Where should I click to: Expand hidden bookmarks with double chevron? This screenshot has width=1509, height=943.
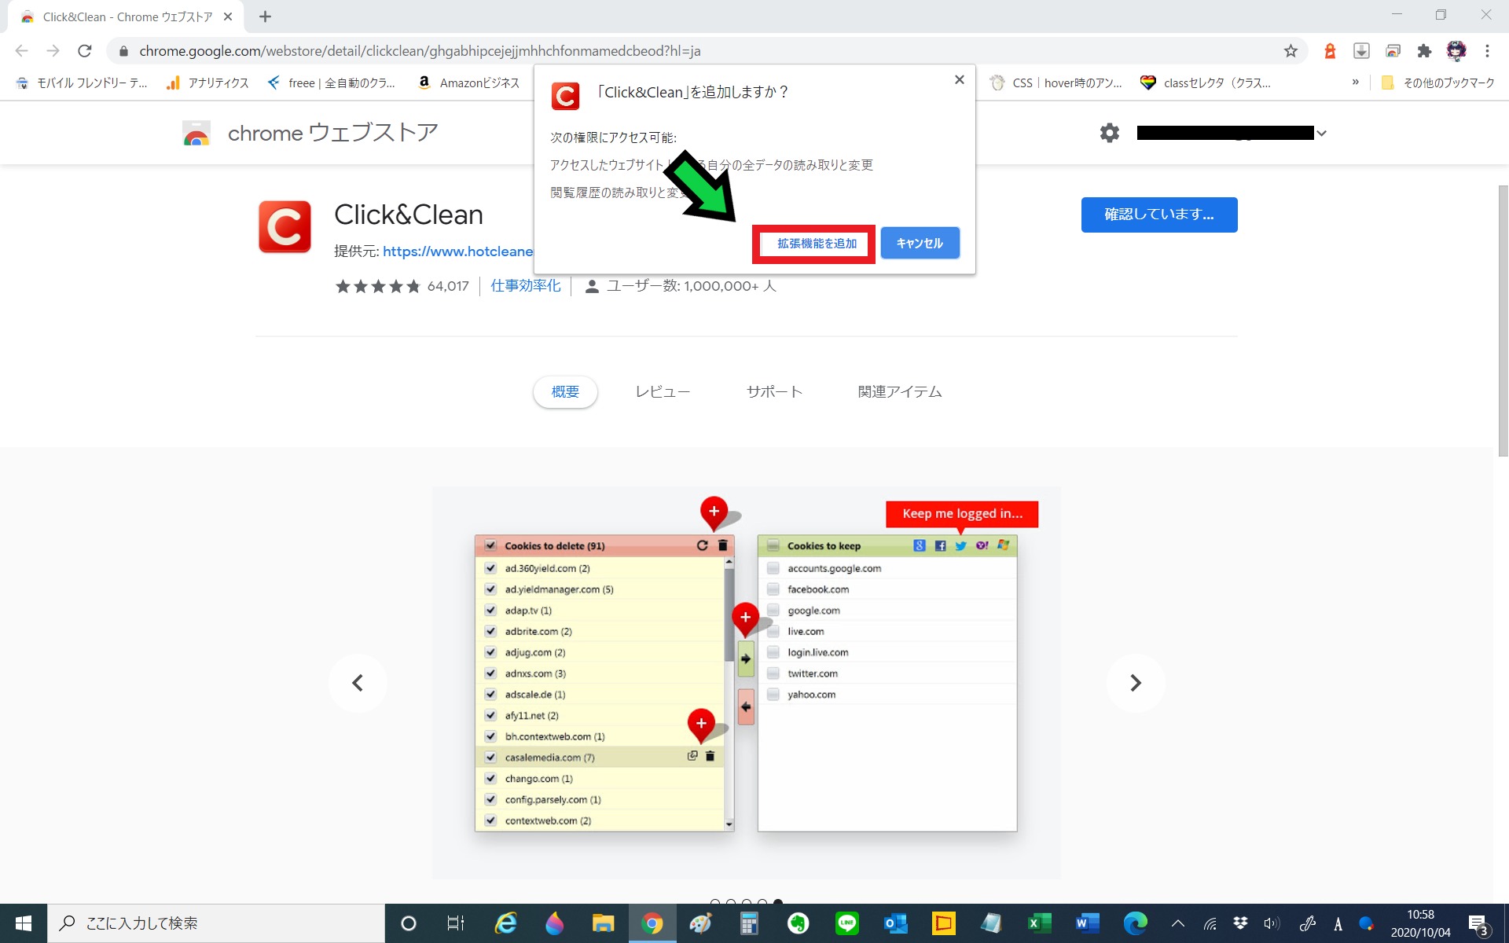pyautogui.click(x=1356, y=82)
